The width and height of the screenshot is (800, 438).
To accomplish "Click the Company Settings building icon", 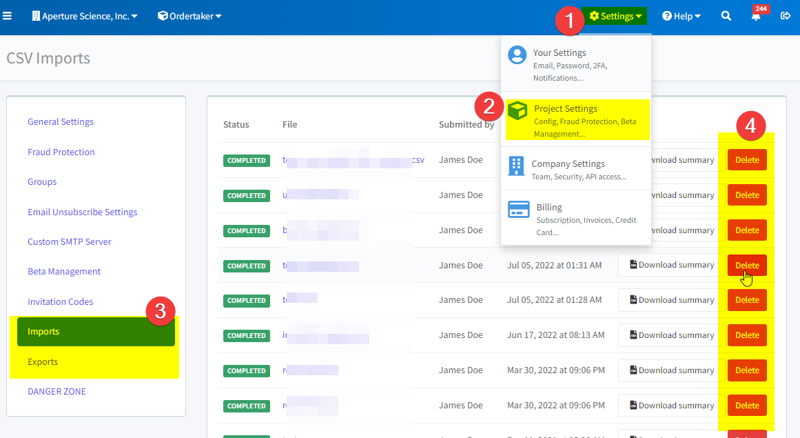I will click(x=516, y=166).
